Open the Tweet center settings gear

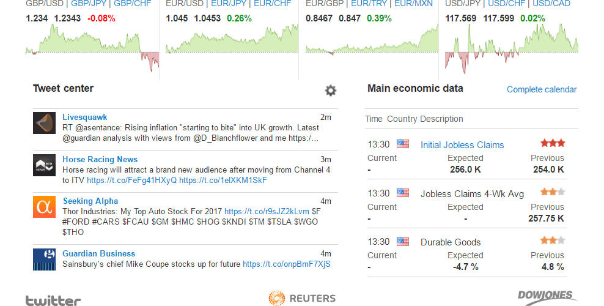331,91
